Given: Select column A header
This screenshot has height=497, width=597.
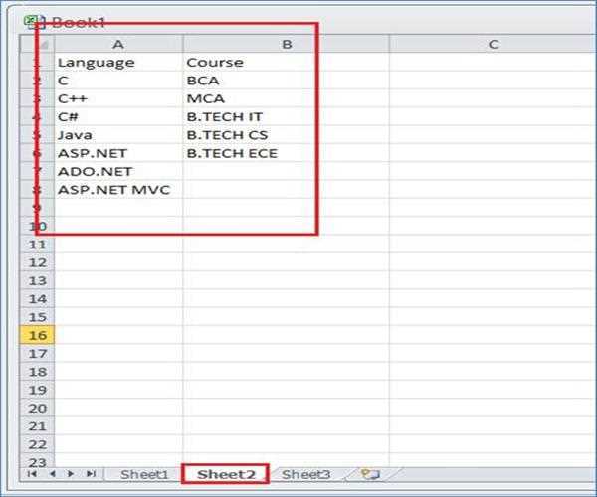Looking at the screenshot, I should point(118,44).
